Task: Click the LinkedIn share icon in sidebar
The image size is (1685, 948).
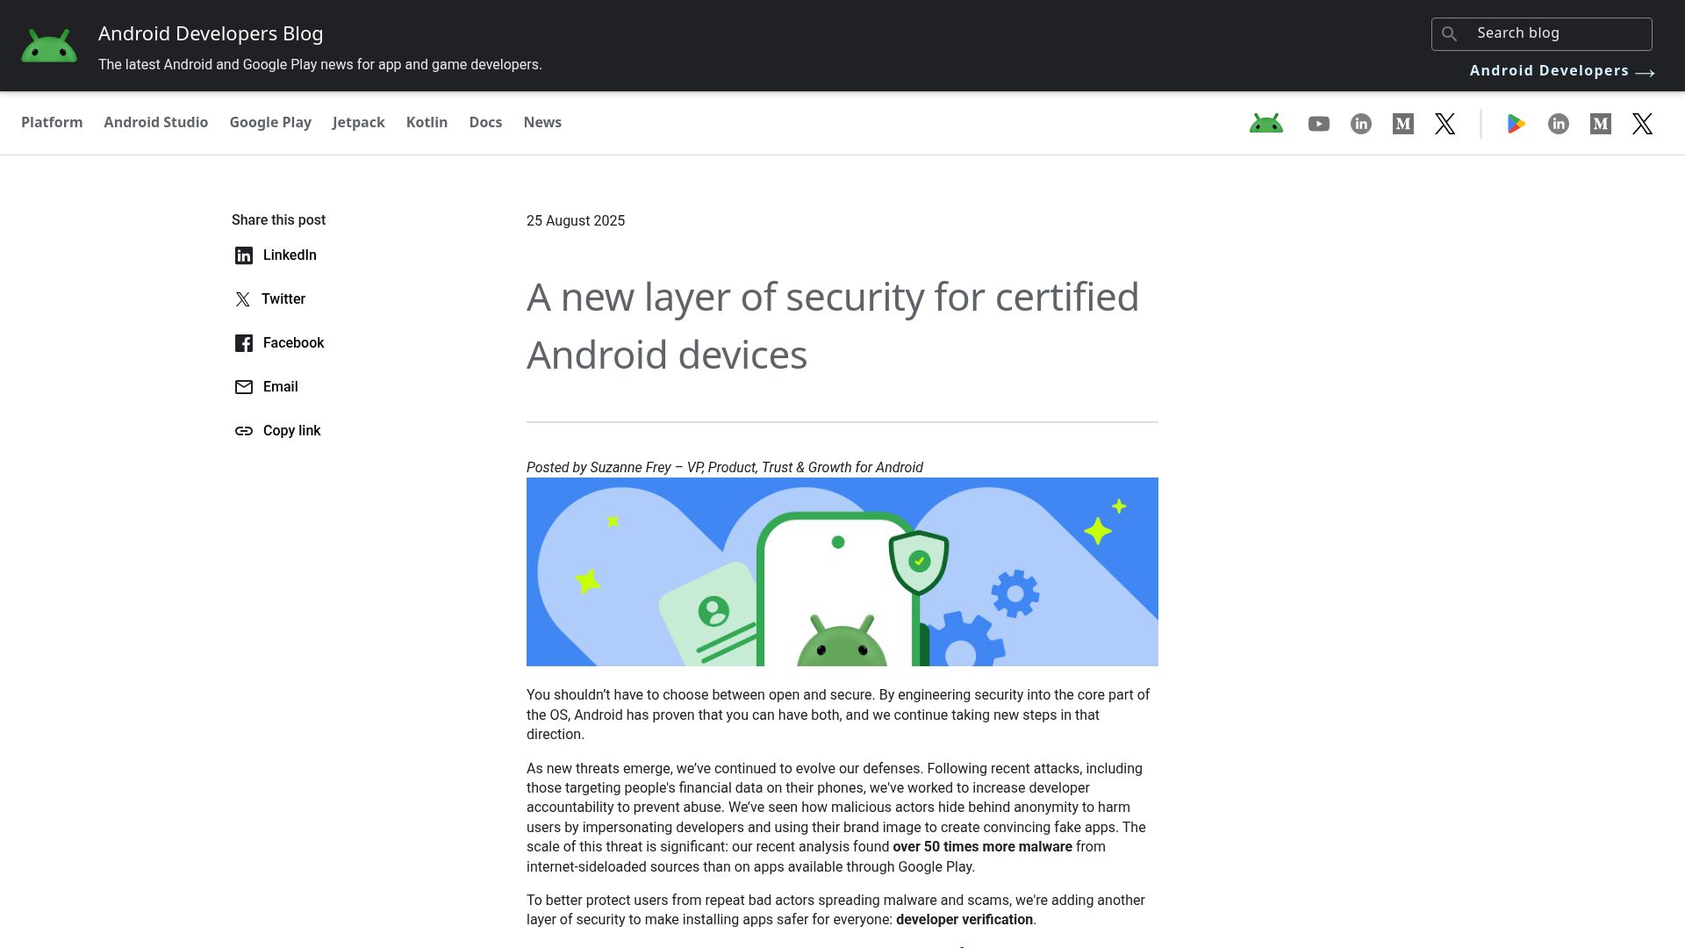Action: click(x=244, y=255)
